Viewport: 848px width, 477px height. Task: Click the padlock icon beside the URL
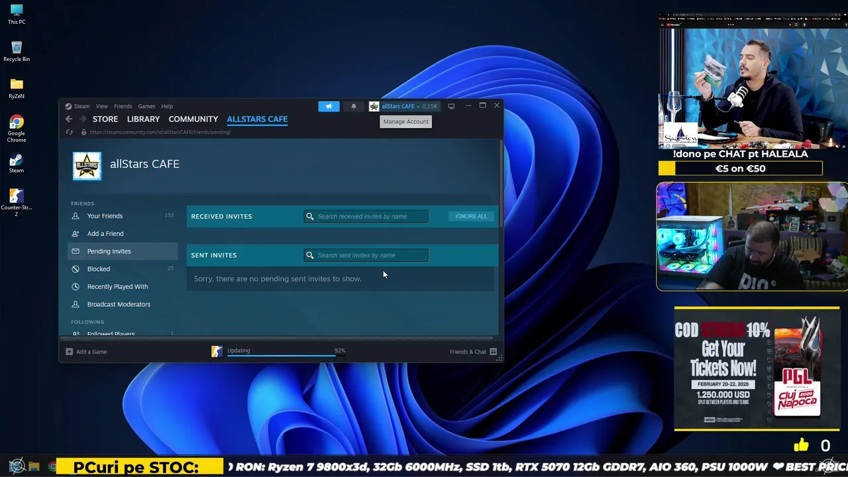(x=83, y=132)
